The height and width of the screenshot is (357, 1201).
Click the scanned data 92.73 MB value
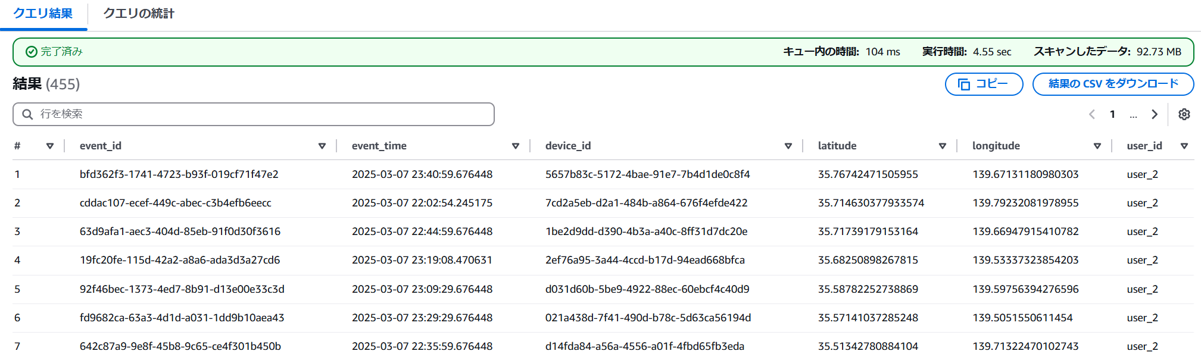pos(1159,52)
